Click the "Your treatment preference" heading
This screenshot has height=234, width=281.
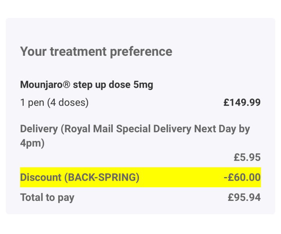96,51
